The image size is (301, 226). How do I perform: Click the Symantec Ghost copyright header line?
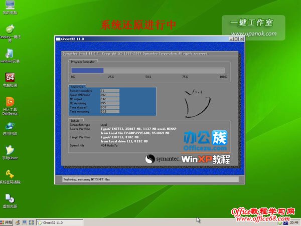[x=135, y=54]
